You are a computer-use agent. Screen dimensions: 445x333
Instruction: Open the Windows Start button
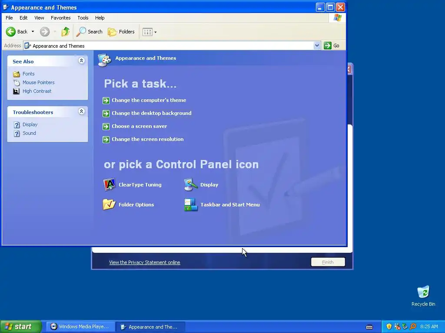point(21,327)
